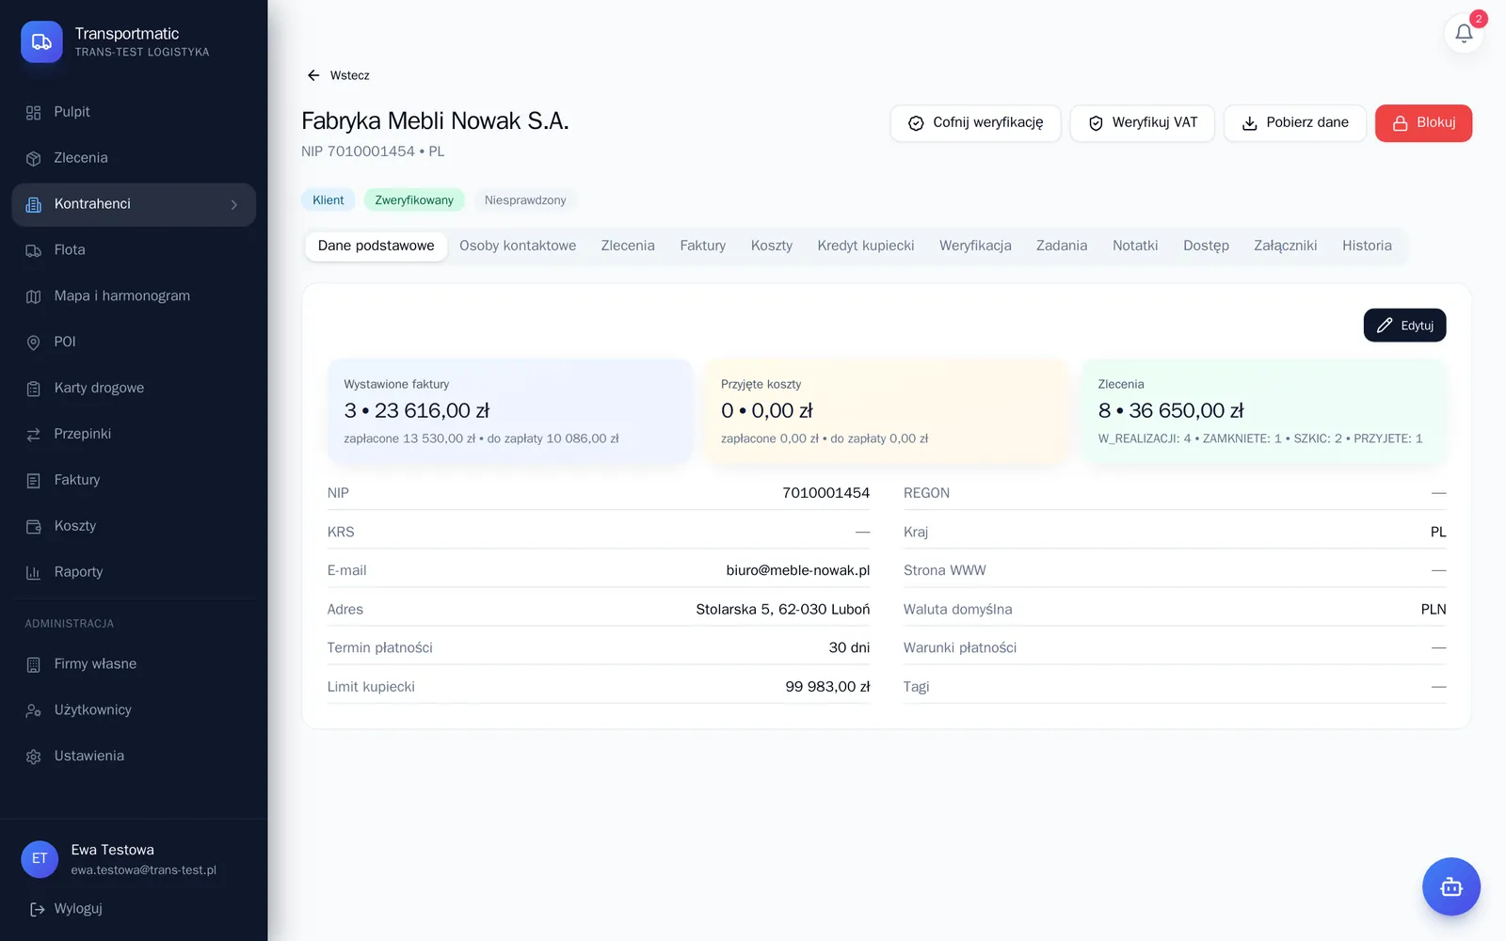Open the notifications bell
This screenshot has height=941, width=1506.
coord(1464,33)
